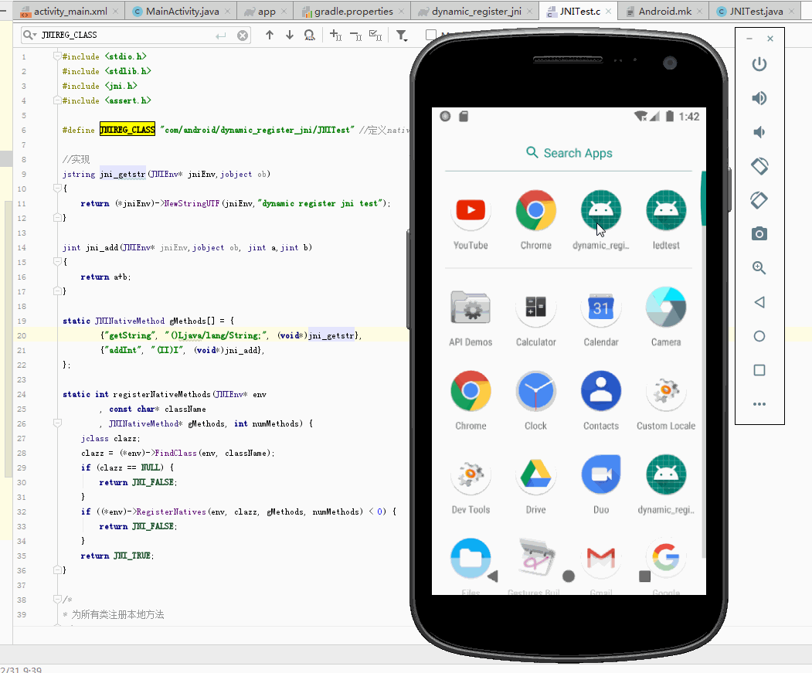Switch to the dynamic_register_jni tab

click(x=475, y=11)
